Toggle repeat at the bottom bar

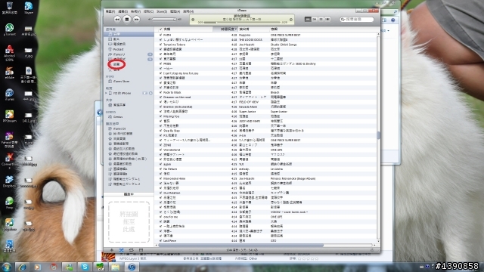tap(131, 250)
